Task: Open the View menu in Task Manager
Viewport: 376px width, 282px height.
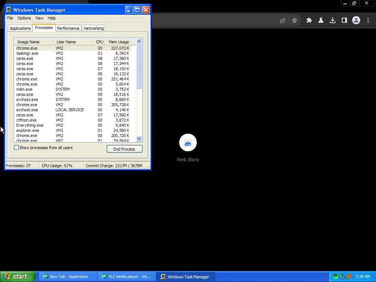Action: click(39, 18)
